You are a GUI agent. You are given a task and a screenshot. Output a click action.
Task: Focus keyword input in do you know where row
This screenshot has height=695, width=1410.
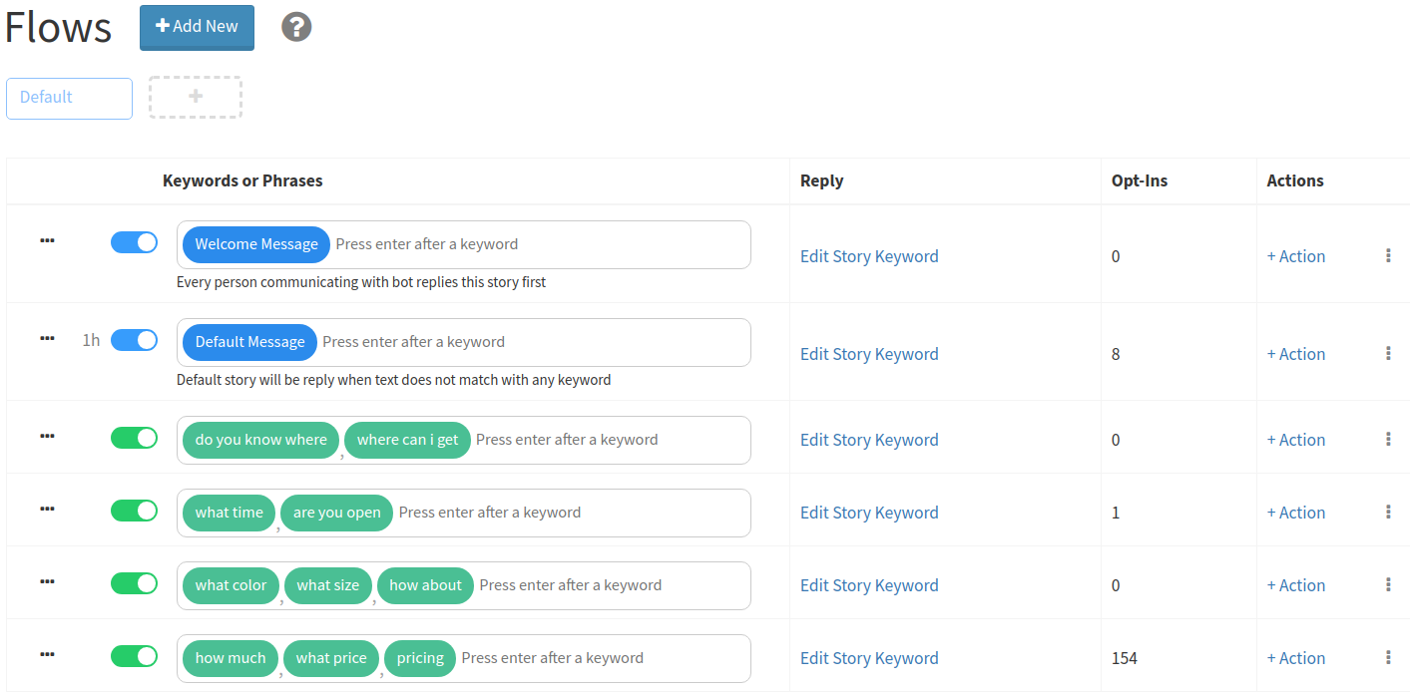pyautogui.click(x=611, y=440)
